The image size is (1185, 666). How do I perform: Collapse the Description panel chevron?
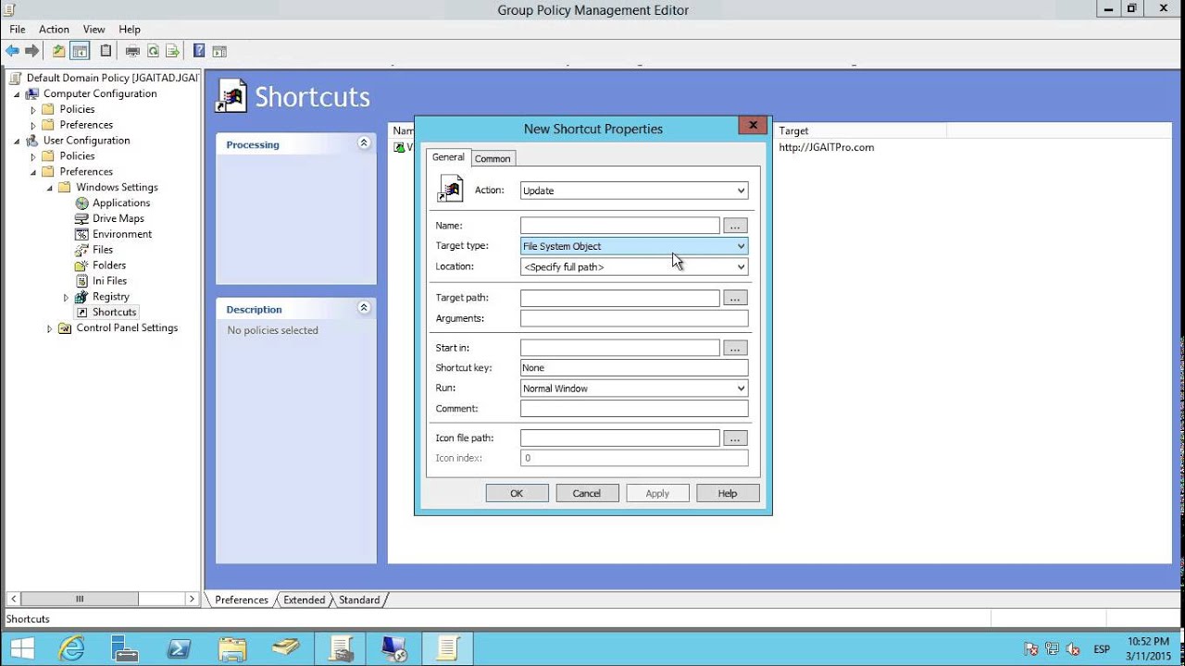364,308
